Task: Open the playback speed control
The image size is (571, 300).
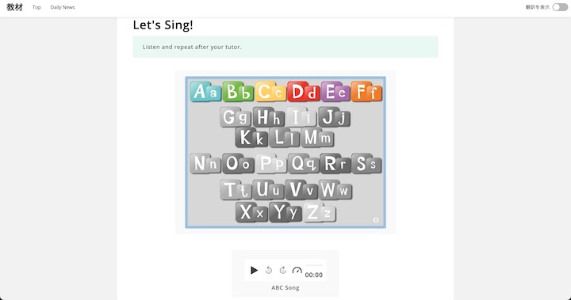Action: (297, 270)
